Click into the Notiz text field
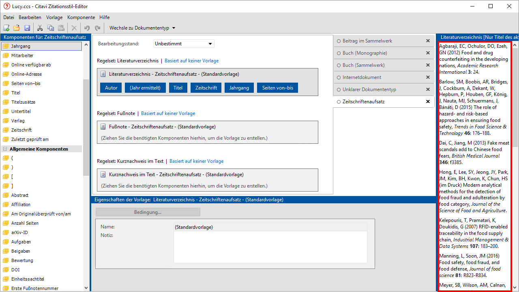This screenshot has height=292, width=519. pos(270,247)
